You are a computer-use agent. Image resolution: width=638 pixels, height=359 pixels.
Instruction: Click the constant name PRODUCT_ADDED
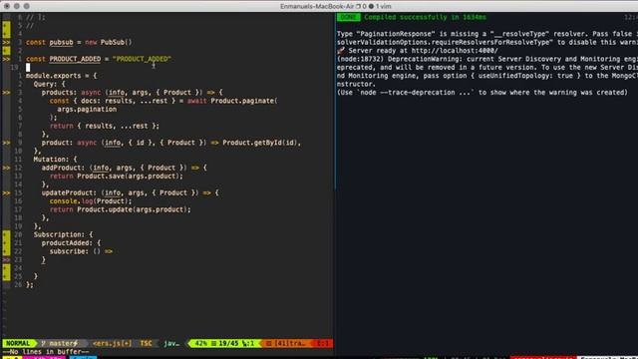pos(75,59)
